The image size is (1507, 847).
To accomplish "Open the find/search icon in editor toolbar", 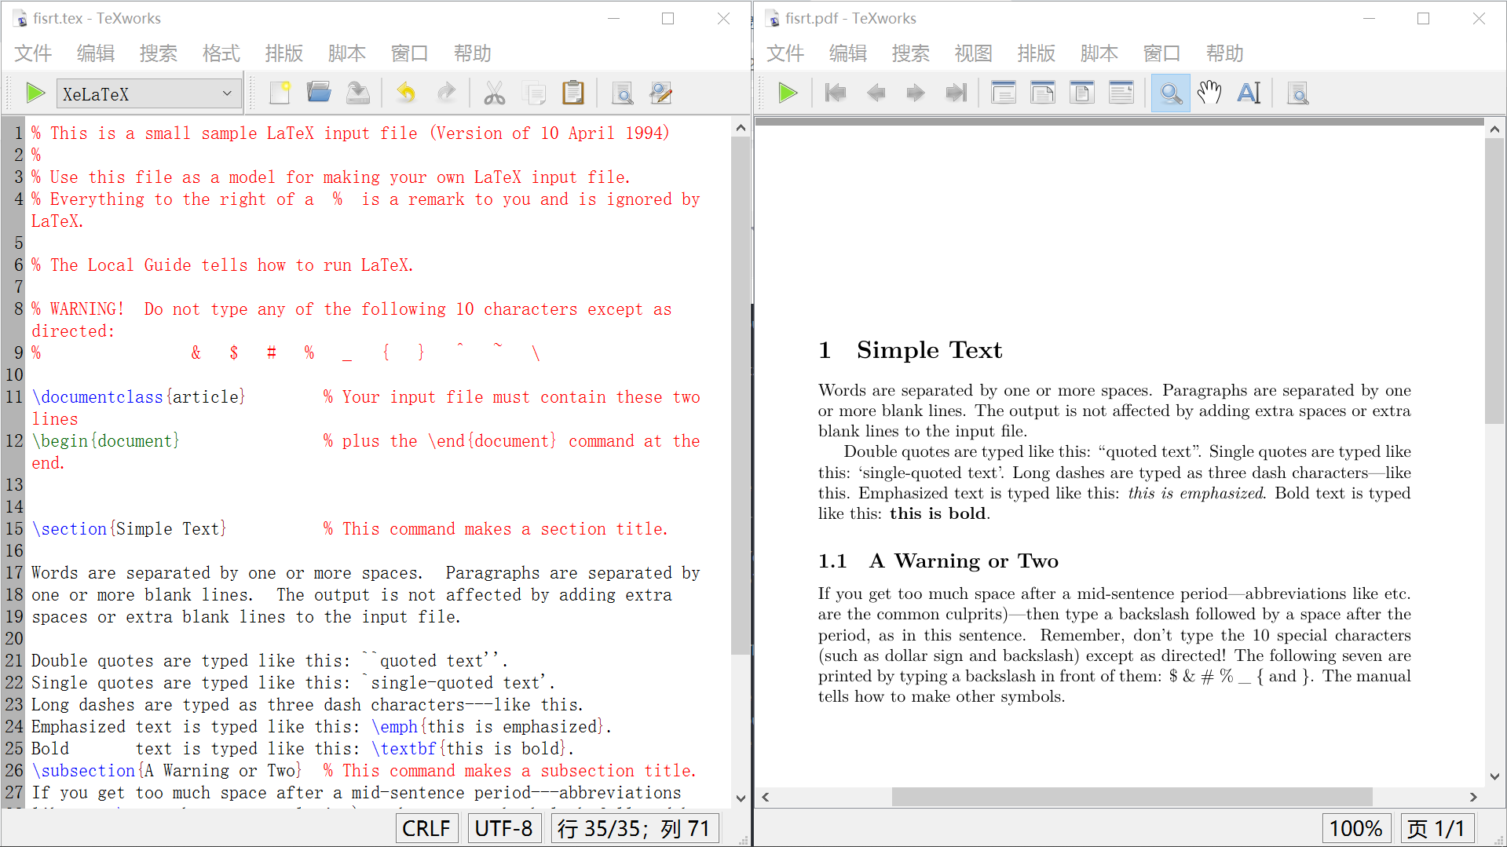I will click(622, 93).
